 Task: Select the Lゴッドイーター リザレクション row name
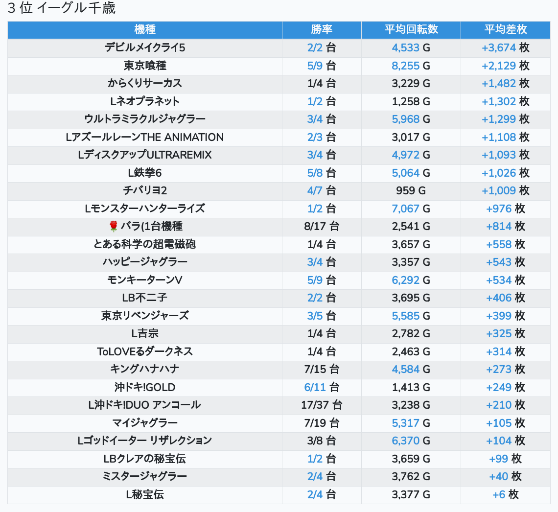144,441
